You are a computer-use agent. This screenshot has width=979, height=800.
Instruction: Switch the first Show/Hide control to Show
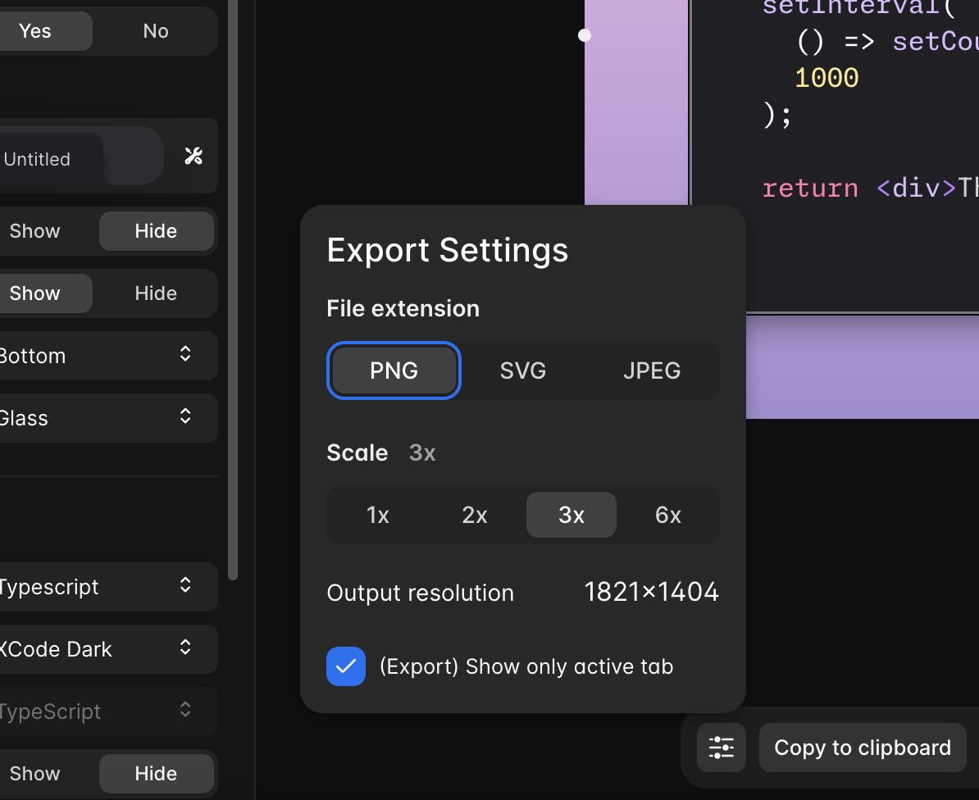[34, 230]
